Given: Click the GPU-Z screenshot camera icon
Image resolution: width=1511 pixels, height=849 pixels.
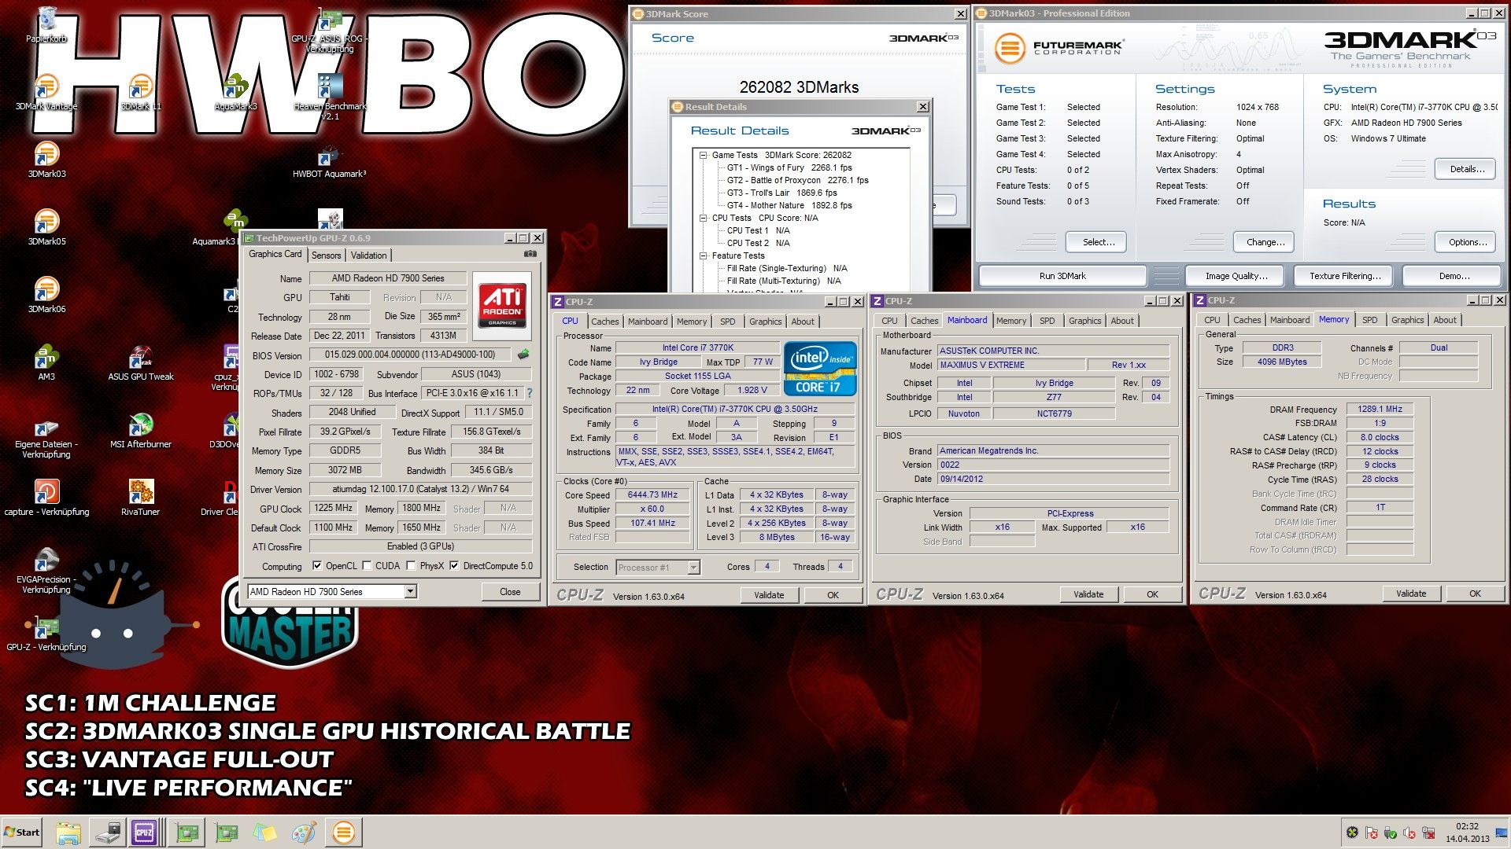Looking at the screenshot, I should tap(530, 254).
